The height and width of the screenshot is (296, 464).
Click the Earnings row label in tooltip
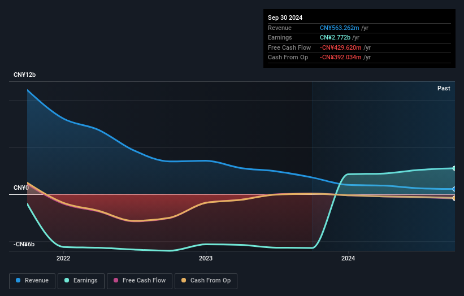(280, 37)
